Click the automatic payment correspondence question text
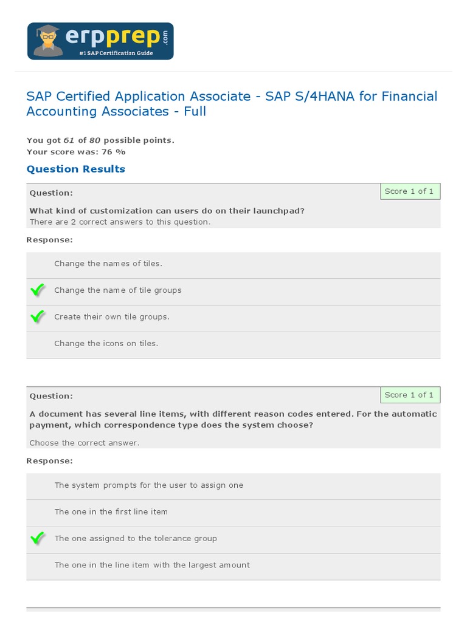Screen dimensions: 467x622 [x=233, y=419]
